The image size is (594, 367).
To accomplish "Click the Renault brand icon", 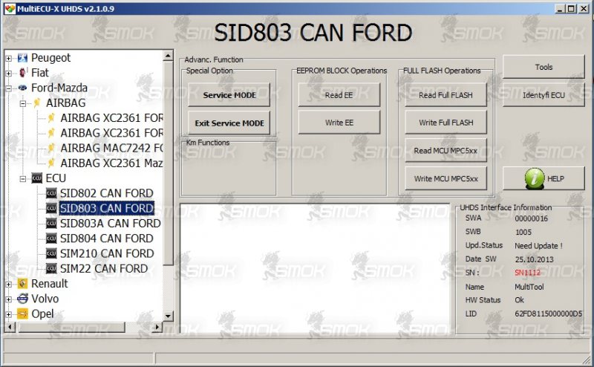I will pos(23,284).
